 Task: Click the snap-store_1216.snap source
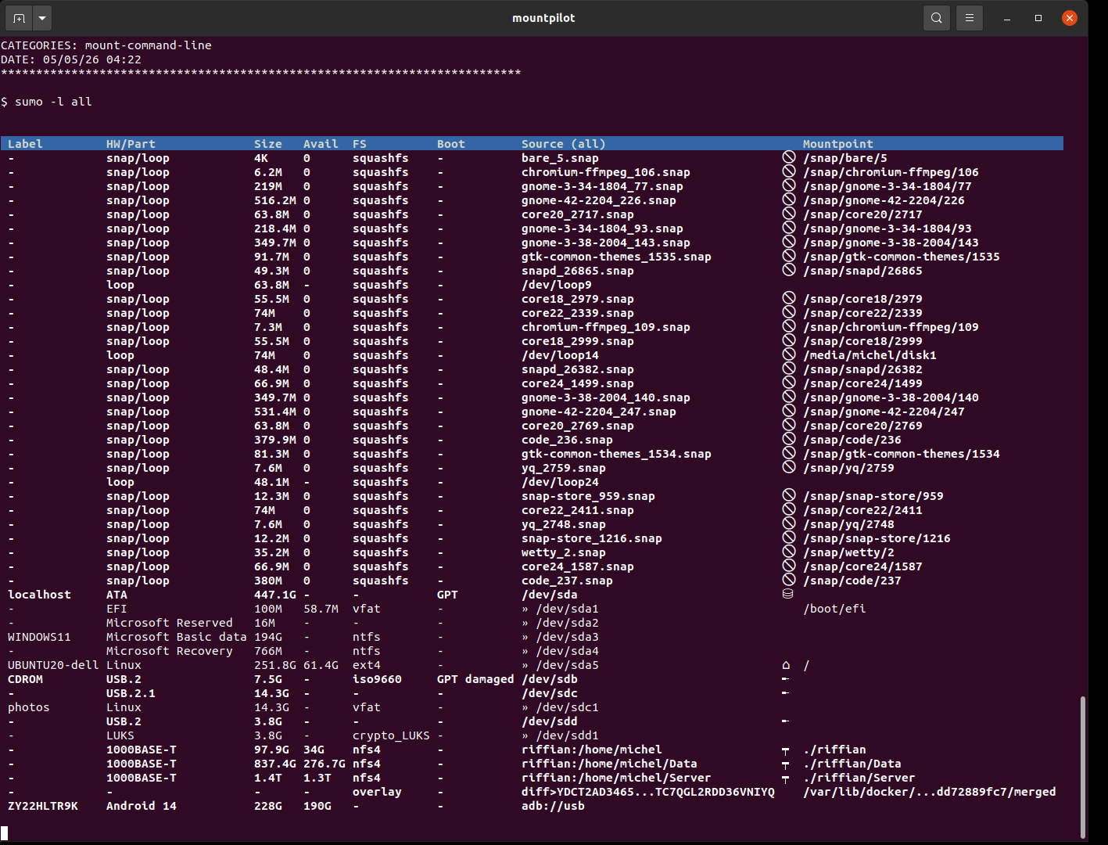[592, 538]
